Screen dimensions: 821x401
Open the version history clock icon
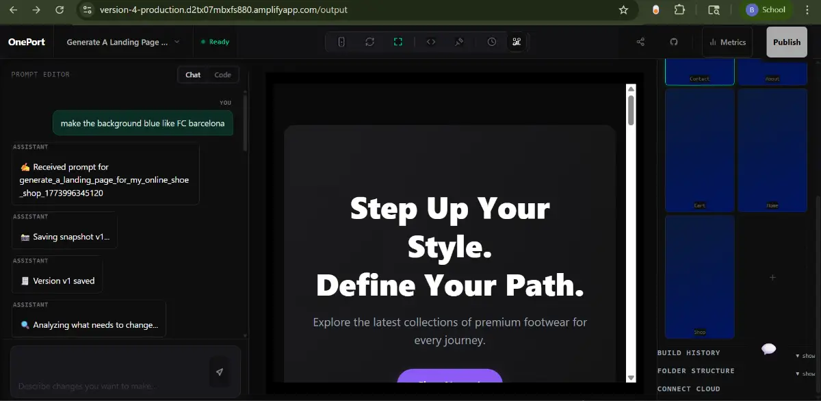point(492,42)
